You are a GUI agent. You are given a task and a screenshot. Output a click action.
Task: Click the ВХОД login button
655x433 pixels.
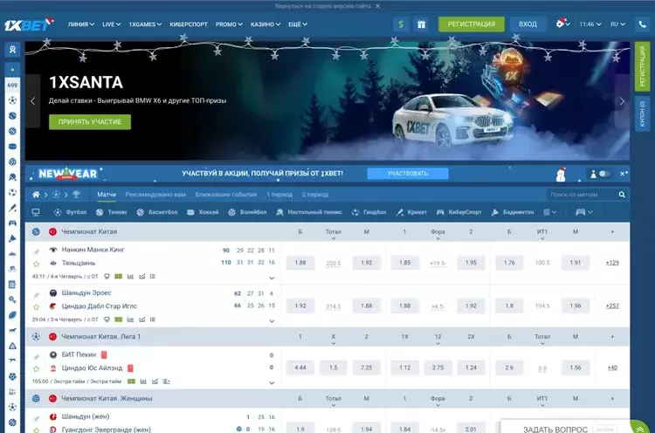coord(528,24)
